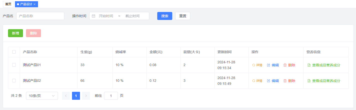Viewport: 356px width, 110px height.
Task: Check the box for 测试产品02 row
Action: click(x=14, y=81)
